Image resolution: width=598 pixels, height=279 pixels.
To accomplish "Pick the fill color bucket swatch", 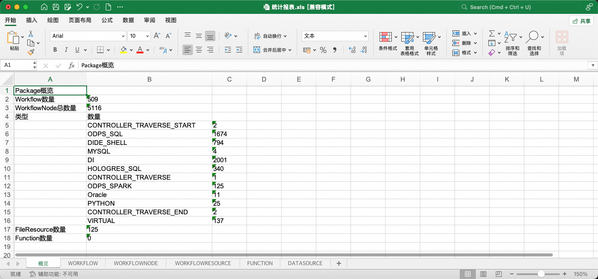I will tap(123, 50).
